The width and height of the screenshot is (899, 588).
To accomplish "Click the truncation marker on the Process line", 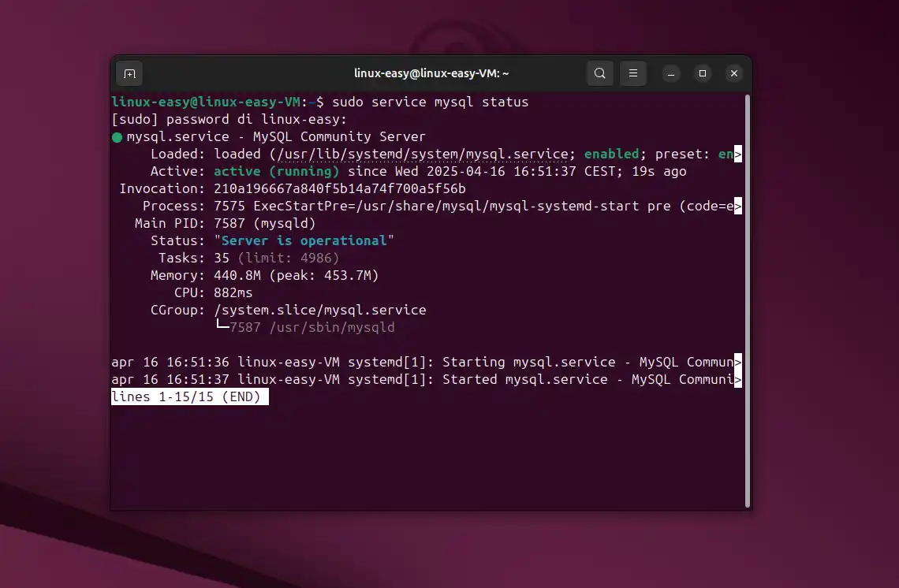I will pos(738,206).
